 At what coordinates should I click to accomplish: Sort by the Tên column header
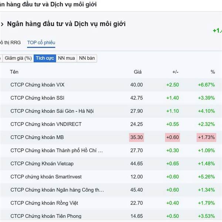pyautogui.click(x=14, y=72)
